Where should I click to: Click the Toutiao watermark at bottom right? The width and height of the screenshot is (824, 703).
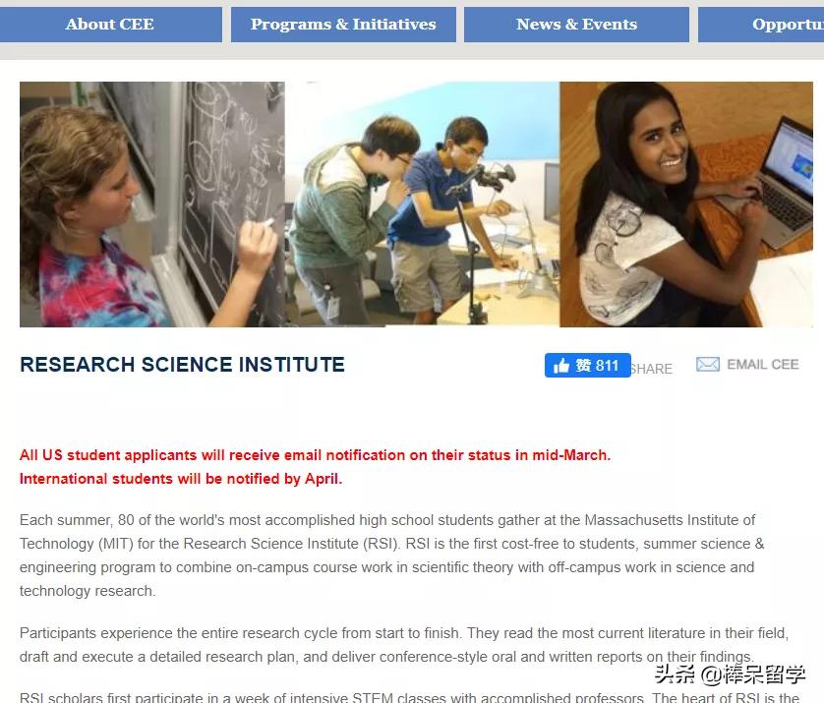click(x=730, y=674)
